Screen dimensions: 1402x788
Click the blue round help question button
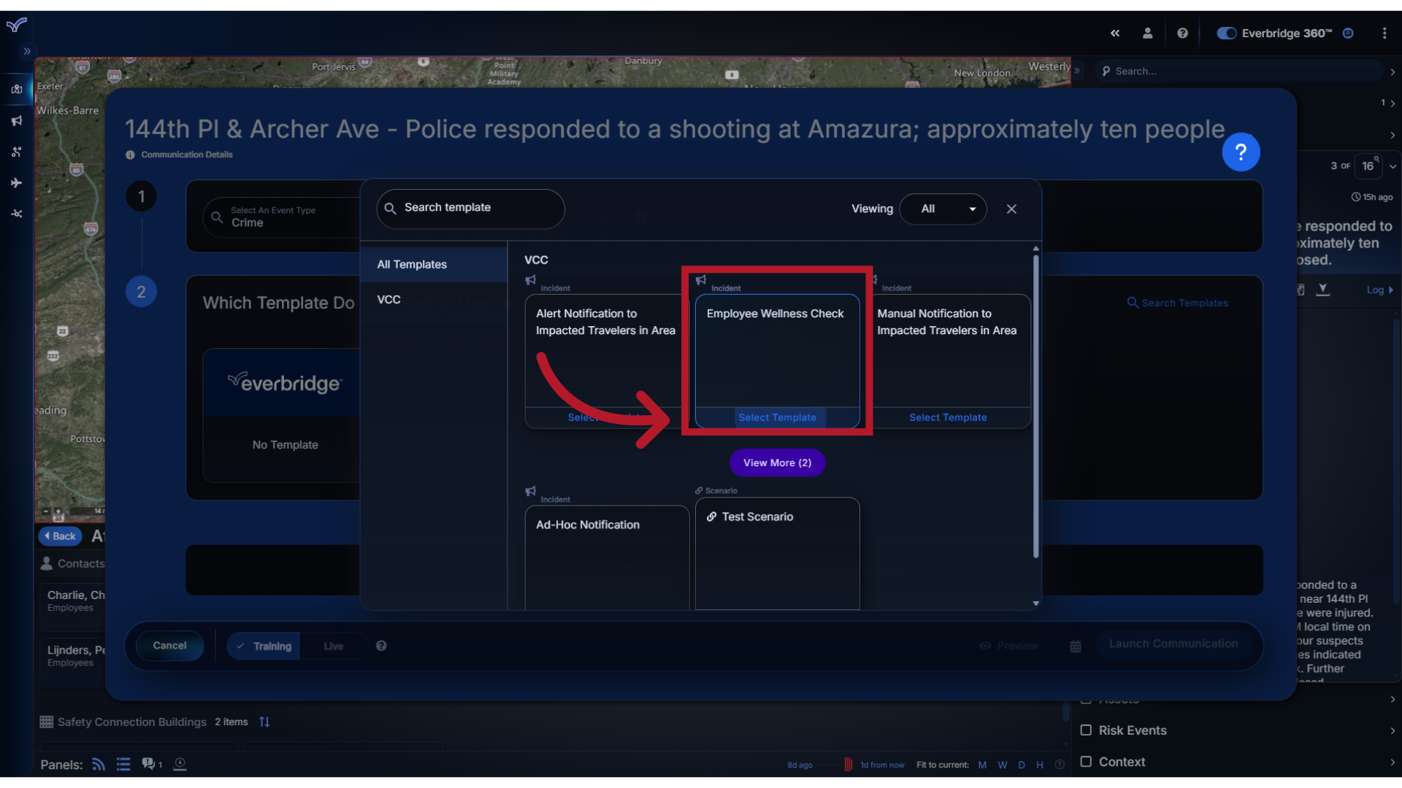click(x=1241, y=152)
